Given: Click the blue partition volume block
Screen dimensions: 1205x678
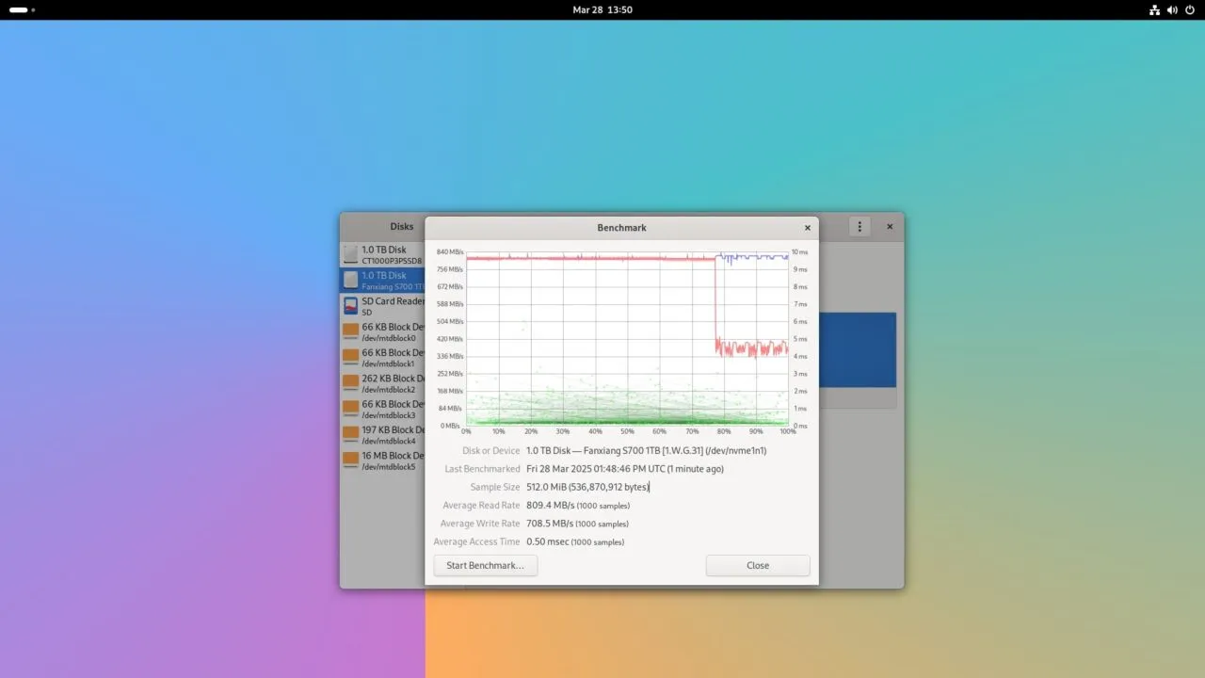Looking at the screenshot, I should coord(857,349).
